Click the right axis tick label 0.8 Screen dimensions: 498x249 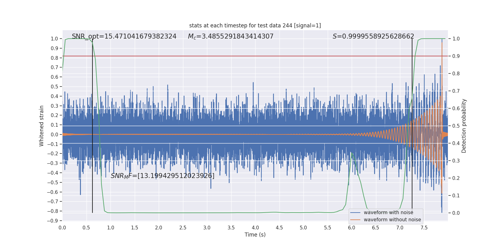click(456, 74)
